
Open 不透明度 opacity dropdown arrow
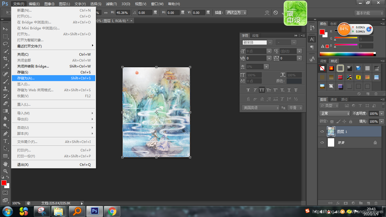point(382,113)
